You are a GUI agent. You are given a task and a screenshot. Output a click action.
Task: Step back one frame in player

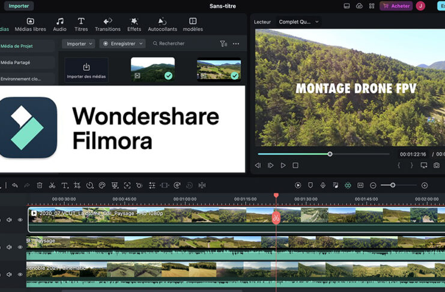(258, 165)
